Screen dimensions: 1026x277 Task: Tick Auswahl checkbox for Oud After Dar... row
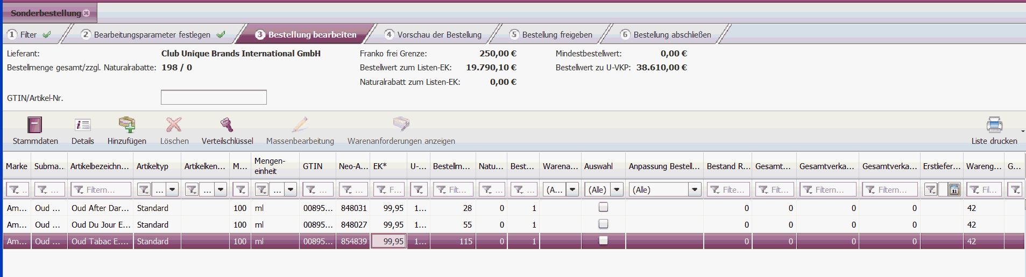coord(603,207)
